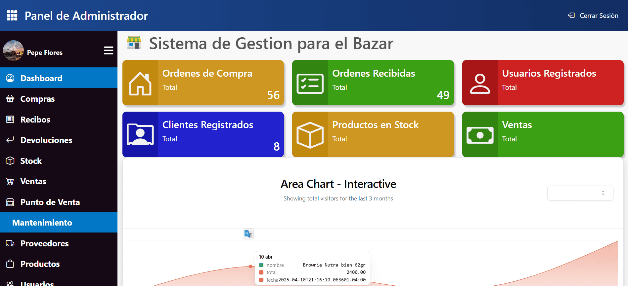Click the Google Translate popup icon

[x=248, y=234]
